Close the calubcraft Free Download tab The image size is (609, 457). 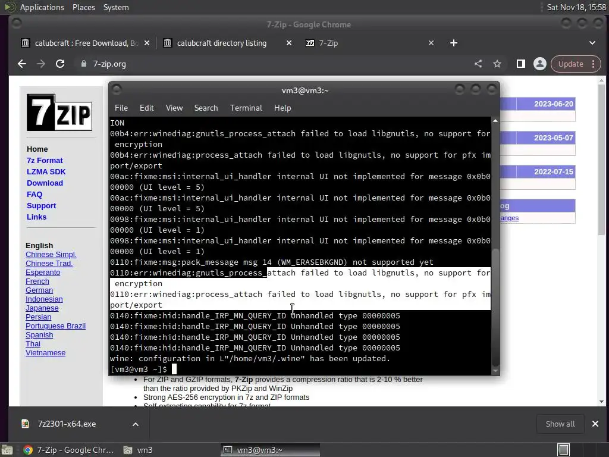coord(147,43)
